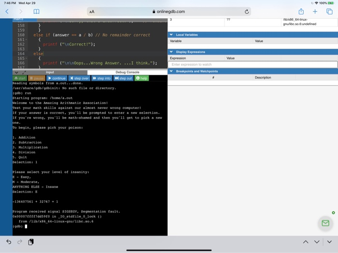
Task: Open the Safari share sheet
Action: pyautogui.click(x=301, y=12)
